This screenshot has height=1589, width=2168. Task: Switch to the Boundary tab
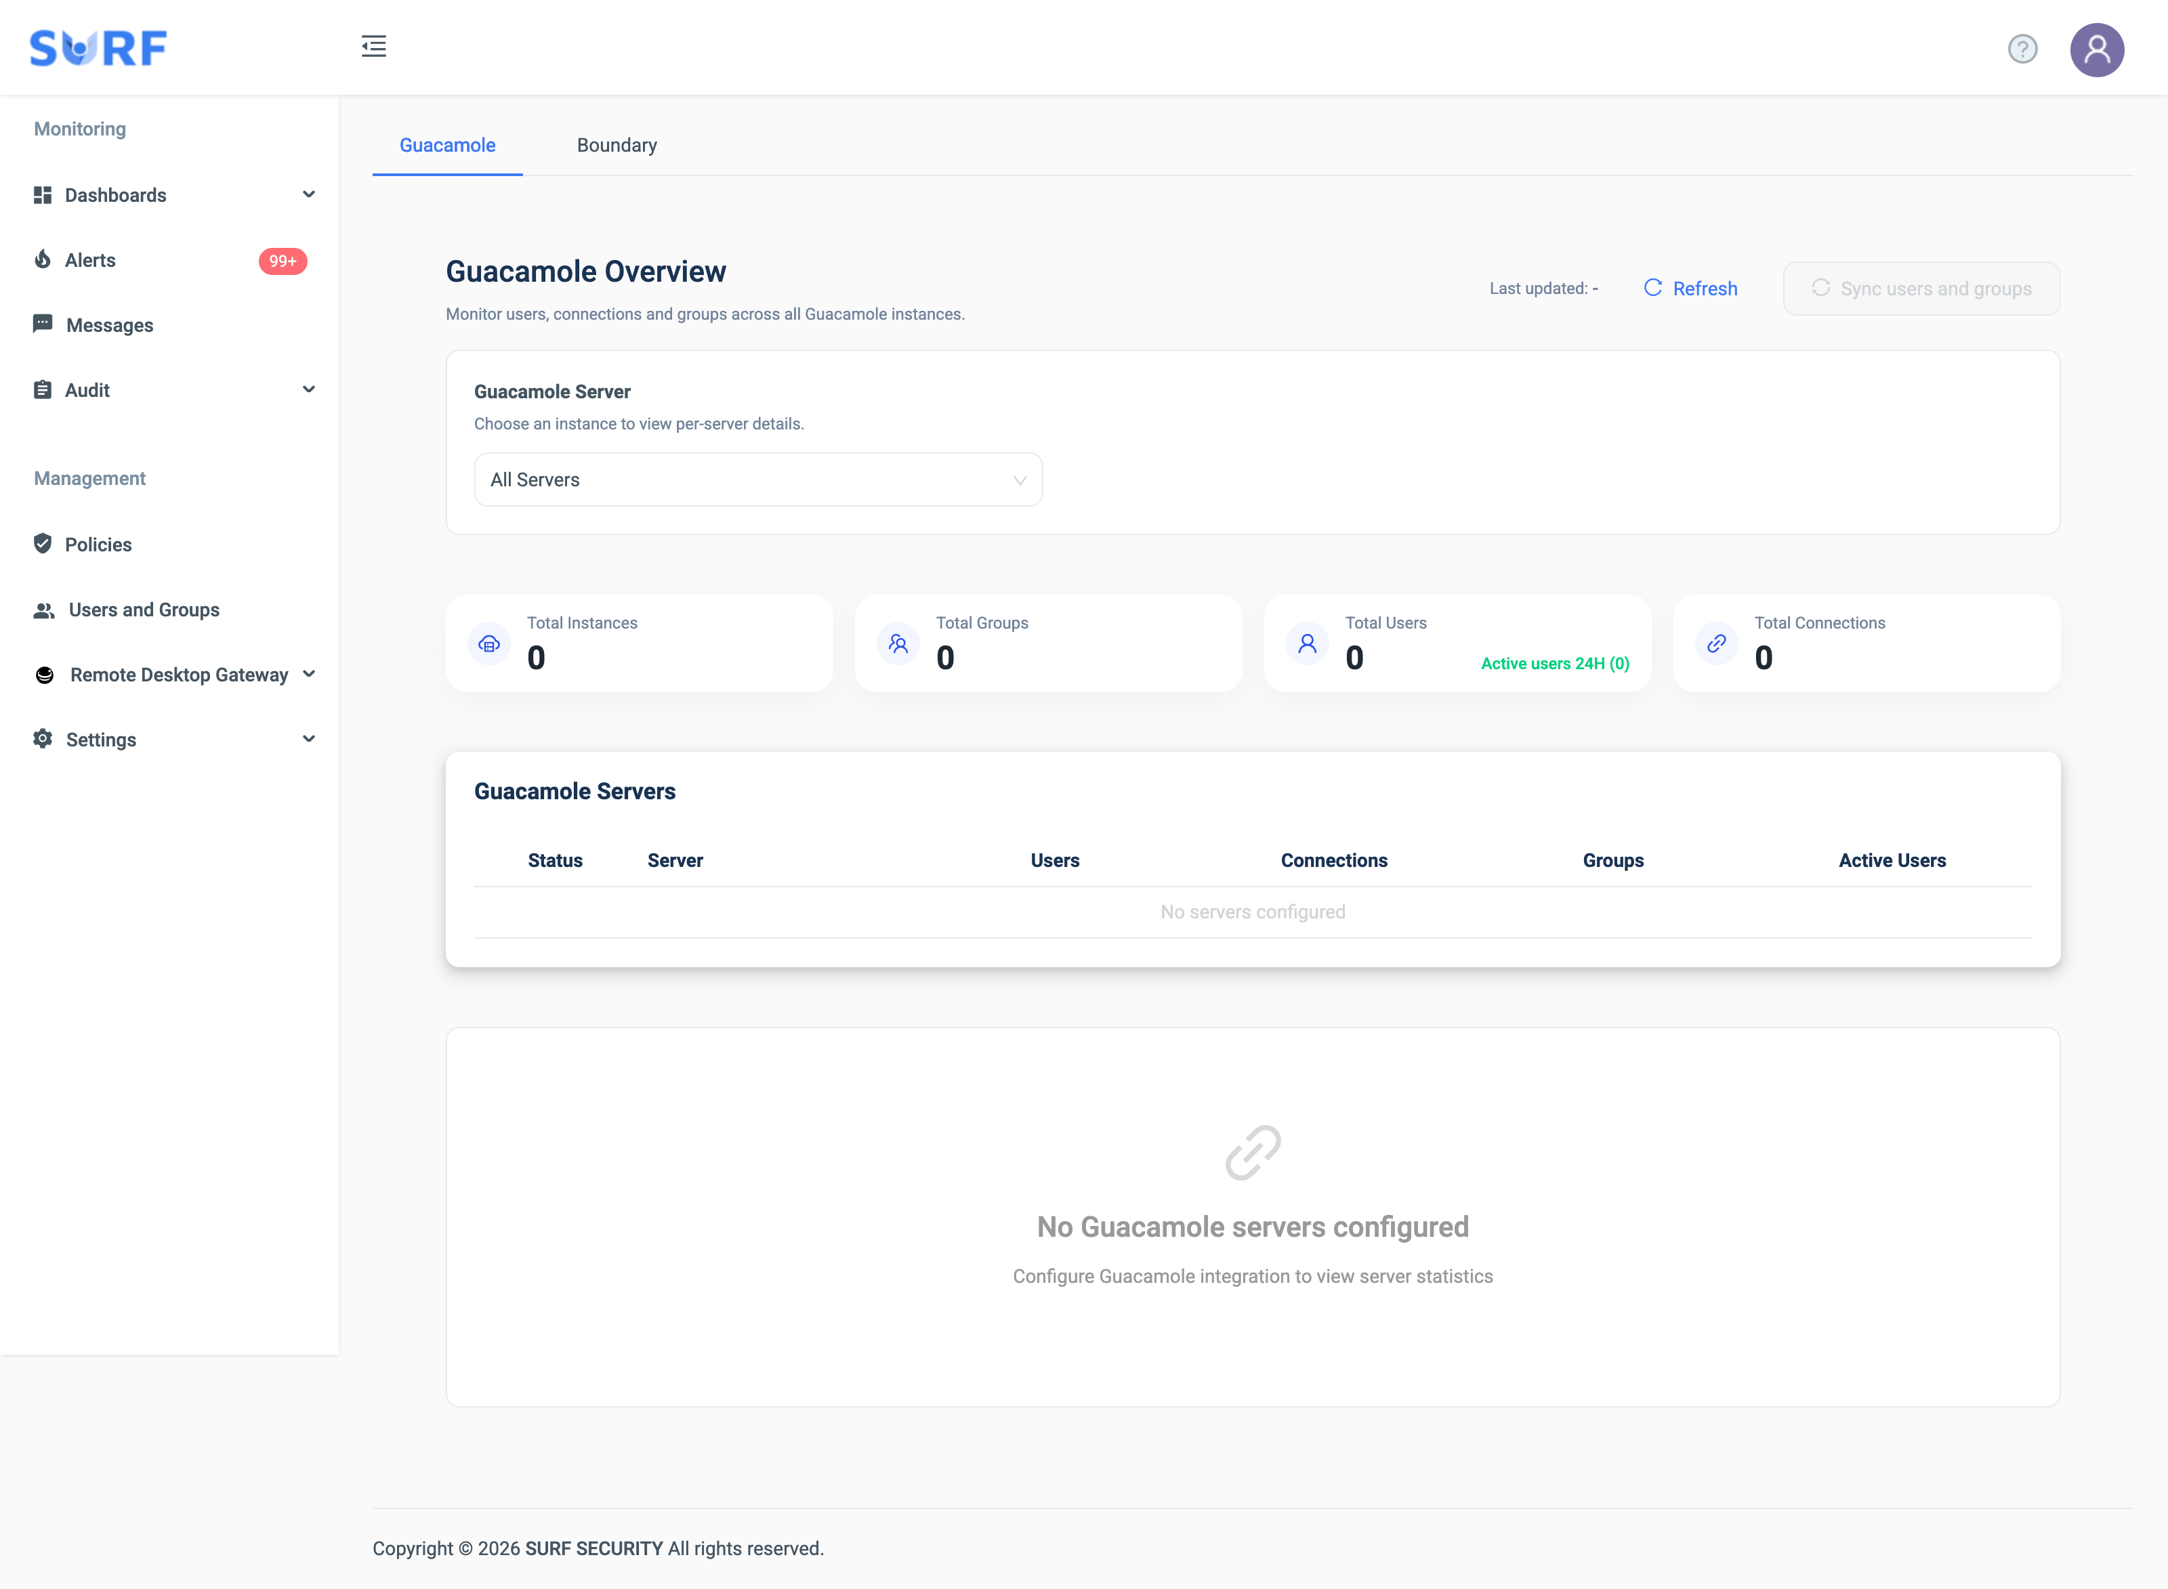tap(617, 145)
